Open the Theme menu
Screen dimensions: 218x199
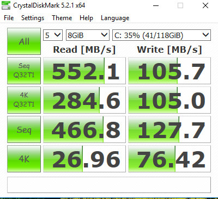pyautogui.click(x=62, y=18)
